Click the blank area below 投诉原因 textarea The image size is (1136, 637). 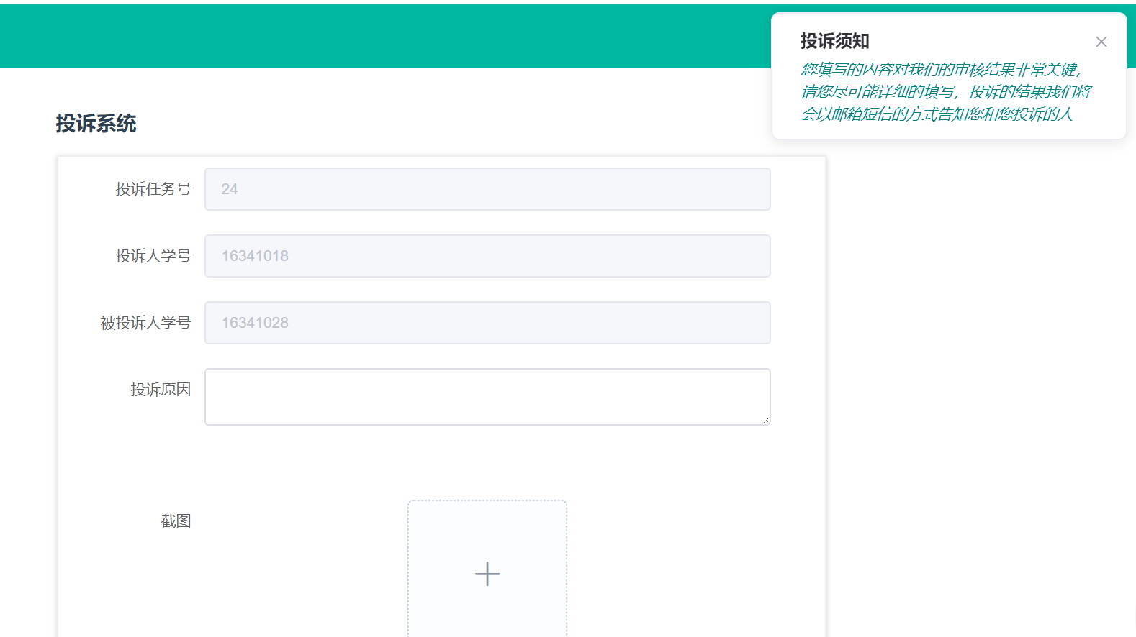click(487, 460)
